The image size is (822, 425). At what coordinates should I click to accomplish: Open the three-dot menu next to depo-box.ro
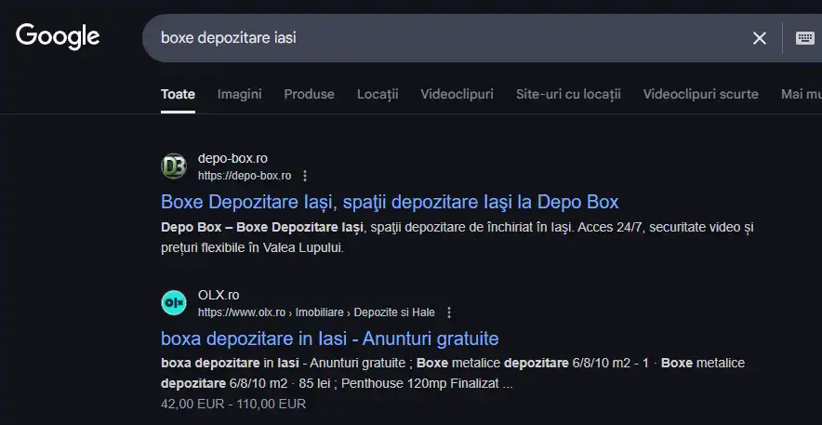[305, 176]
